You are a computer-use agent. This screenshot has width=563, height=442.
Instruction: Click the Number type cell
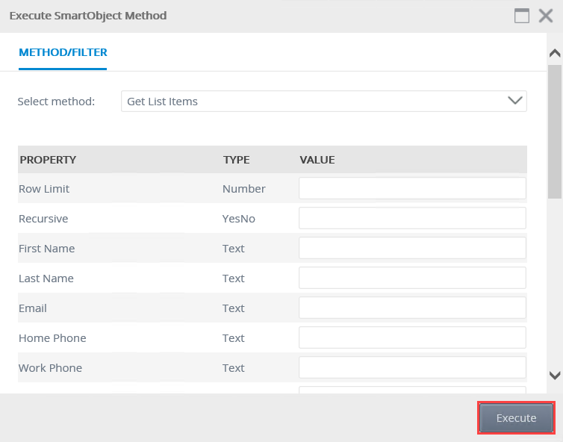(x=244, y=189)
